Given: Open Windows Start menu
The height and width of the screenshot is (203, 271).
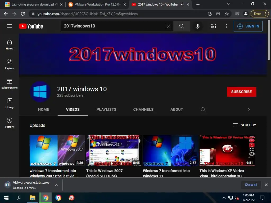Looking at the screenshot, I should click(6, 198).
